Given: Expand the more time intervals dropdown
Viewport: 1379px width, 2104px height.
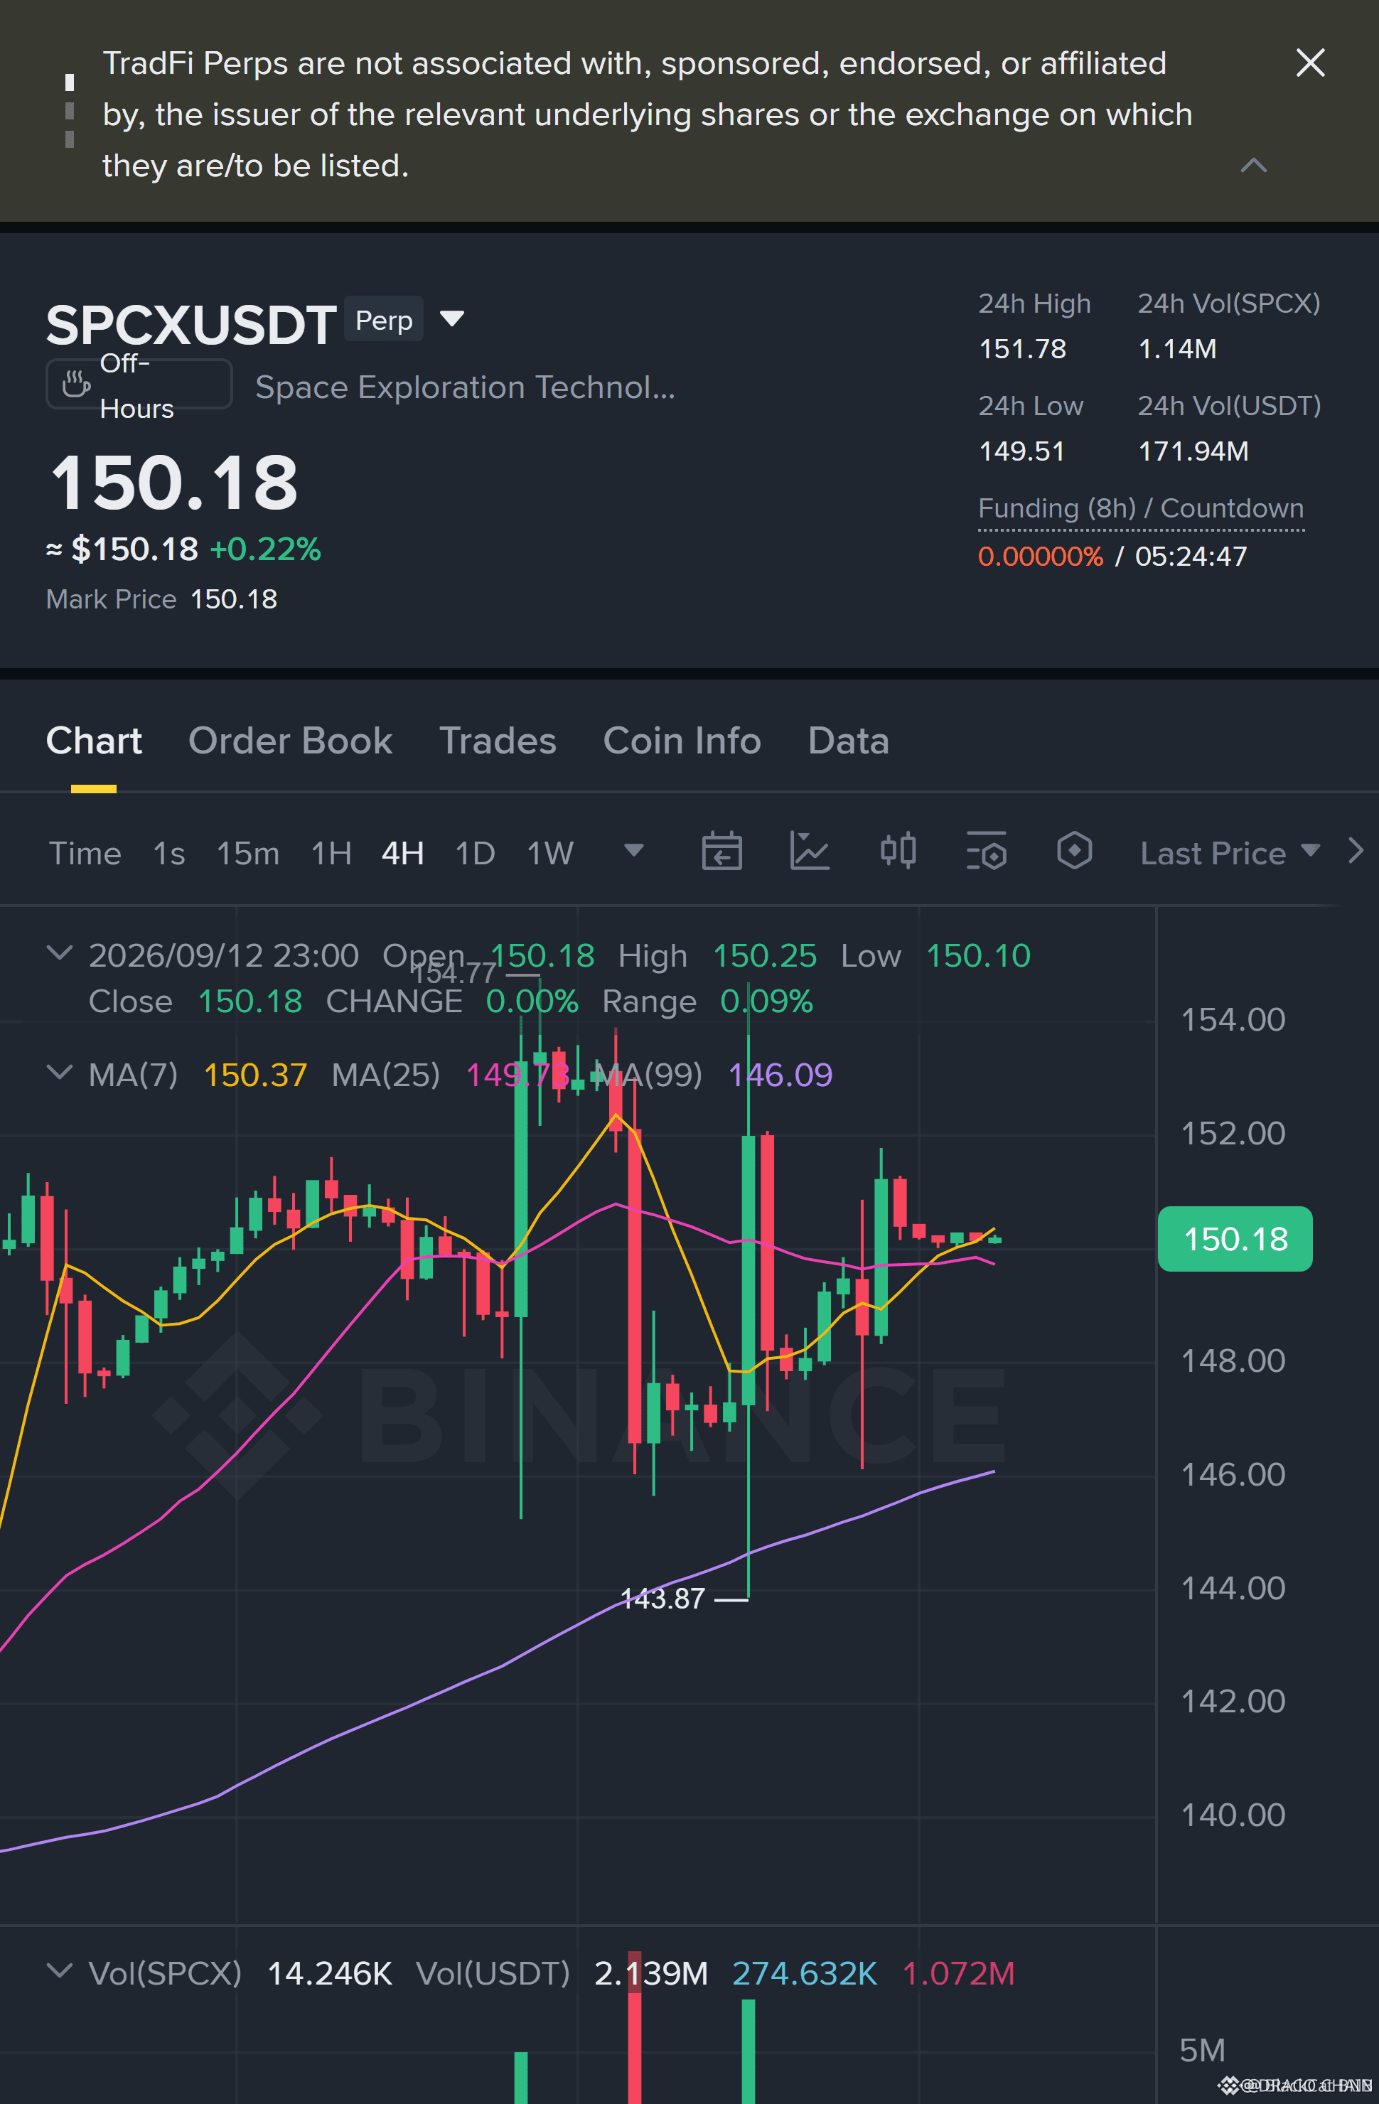Looking at the screenshot, I should click(x=633, y=852).
